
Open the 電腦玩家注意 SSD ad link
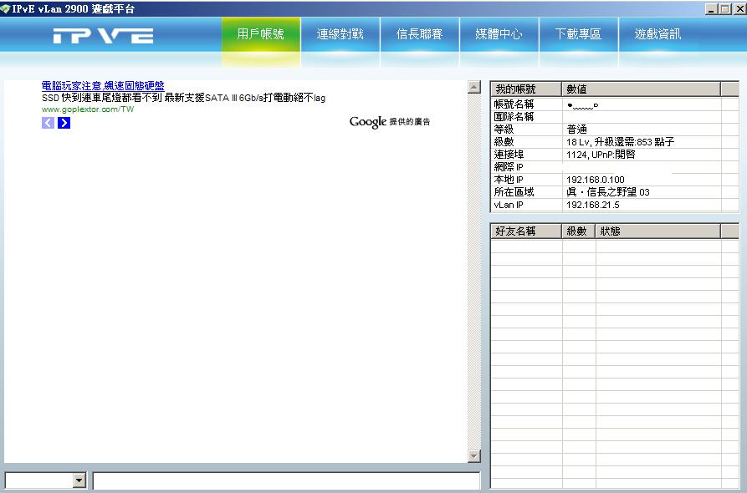103,86
